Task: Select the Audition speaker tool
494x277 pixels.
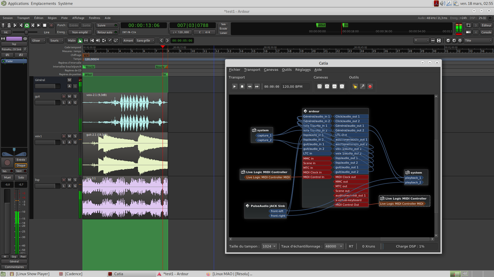Action: point(98,41)
